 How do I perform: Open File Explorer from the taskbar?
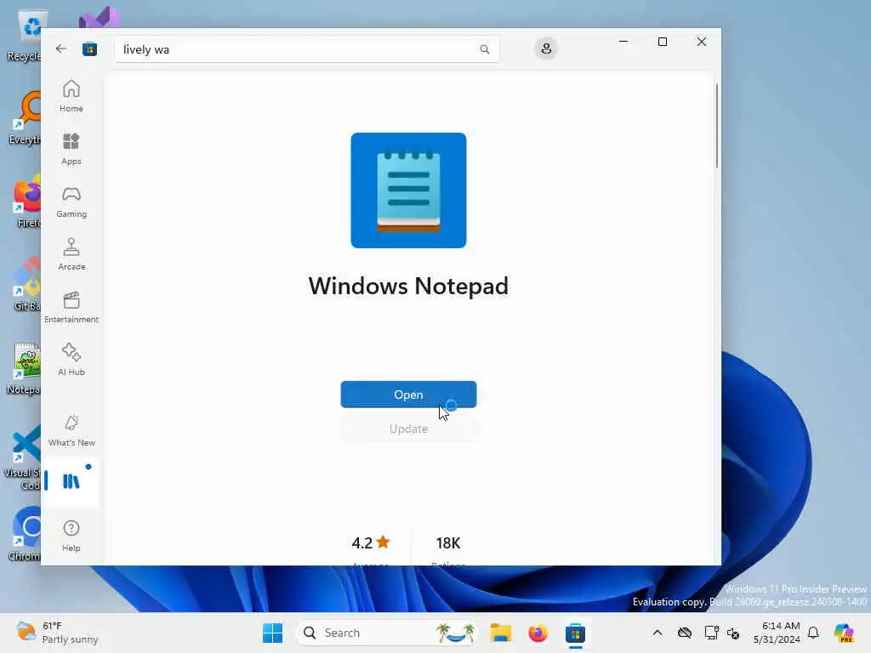tap(500, 633)
